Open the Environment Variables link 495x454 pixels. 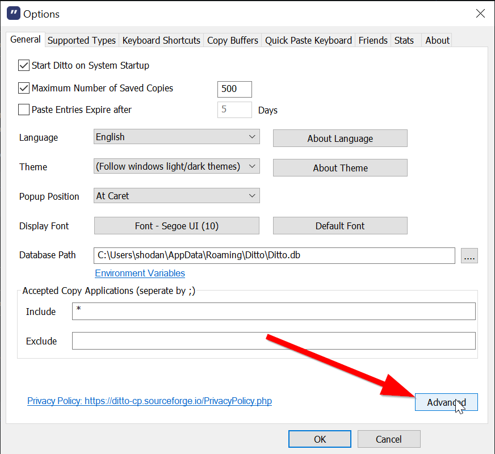coord(140,273)
